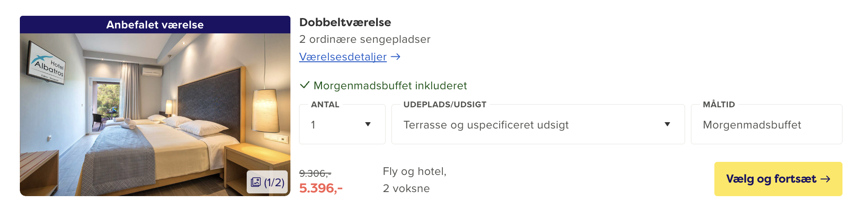Click the Dobbeltværelse room title
The height and width of the screenshot is (211, 856).
(345, 22)
